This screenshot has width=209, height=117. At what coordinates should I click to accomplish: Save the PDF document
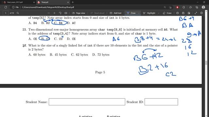tap(183, 13)
